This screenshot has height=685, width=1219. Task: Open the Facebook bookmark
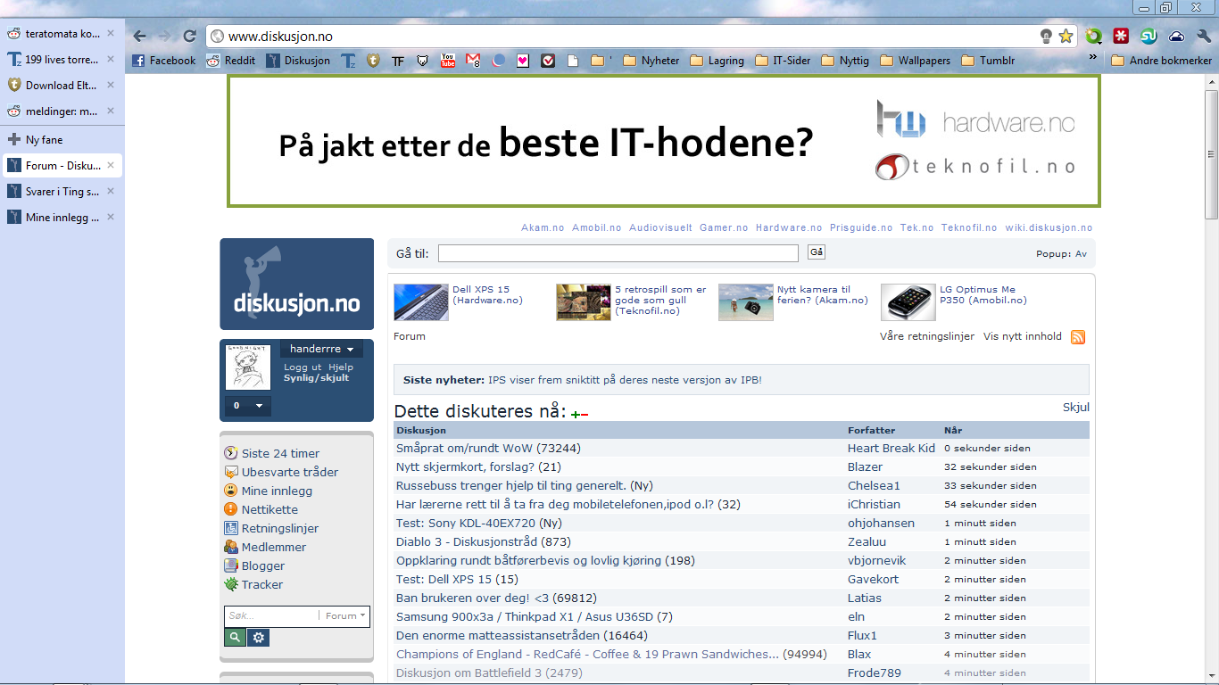[x=164, y=61]
